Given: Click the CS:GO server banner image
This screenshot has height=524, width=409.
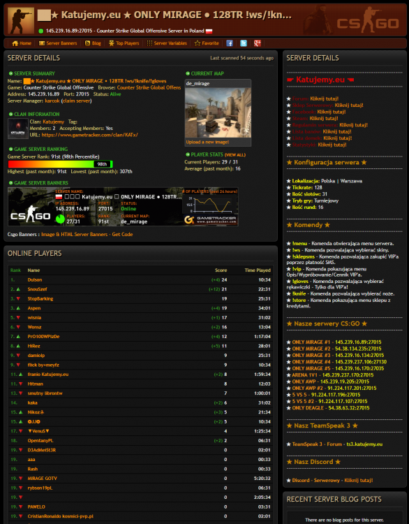Looking at the screenshot, I should [x=123, y=207].
